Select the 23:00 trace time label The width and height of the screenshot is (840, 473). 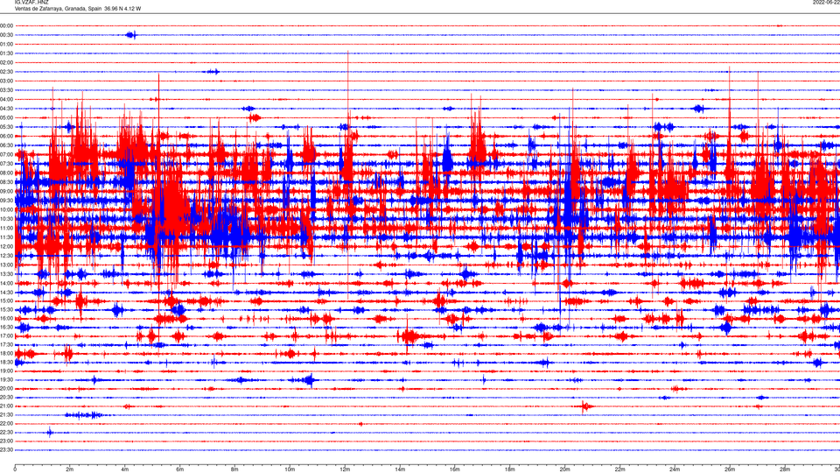coord(6,441)
